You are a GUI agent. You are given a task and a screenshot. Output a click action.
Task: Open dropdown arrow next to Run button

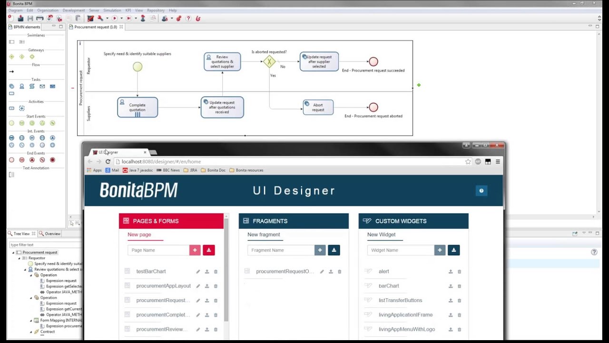tap(121, 19)
